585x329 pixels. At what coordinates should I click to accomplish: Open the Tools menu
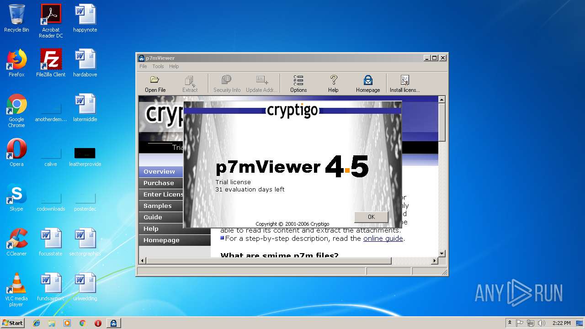158,66
